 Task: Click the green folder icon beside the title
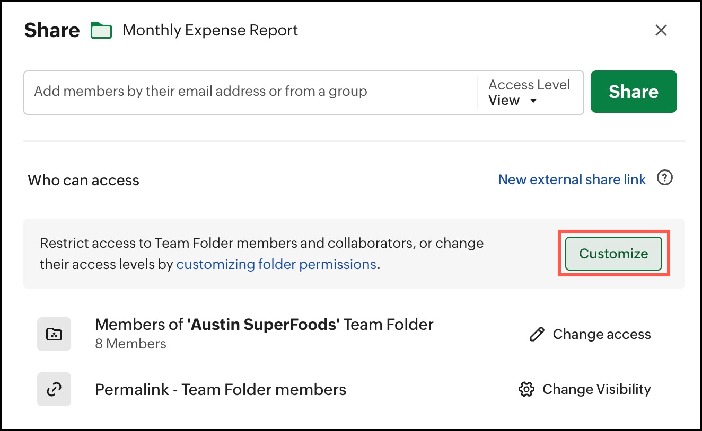point(101,31)
